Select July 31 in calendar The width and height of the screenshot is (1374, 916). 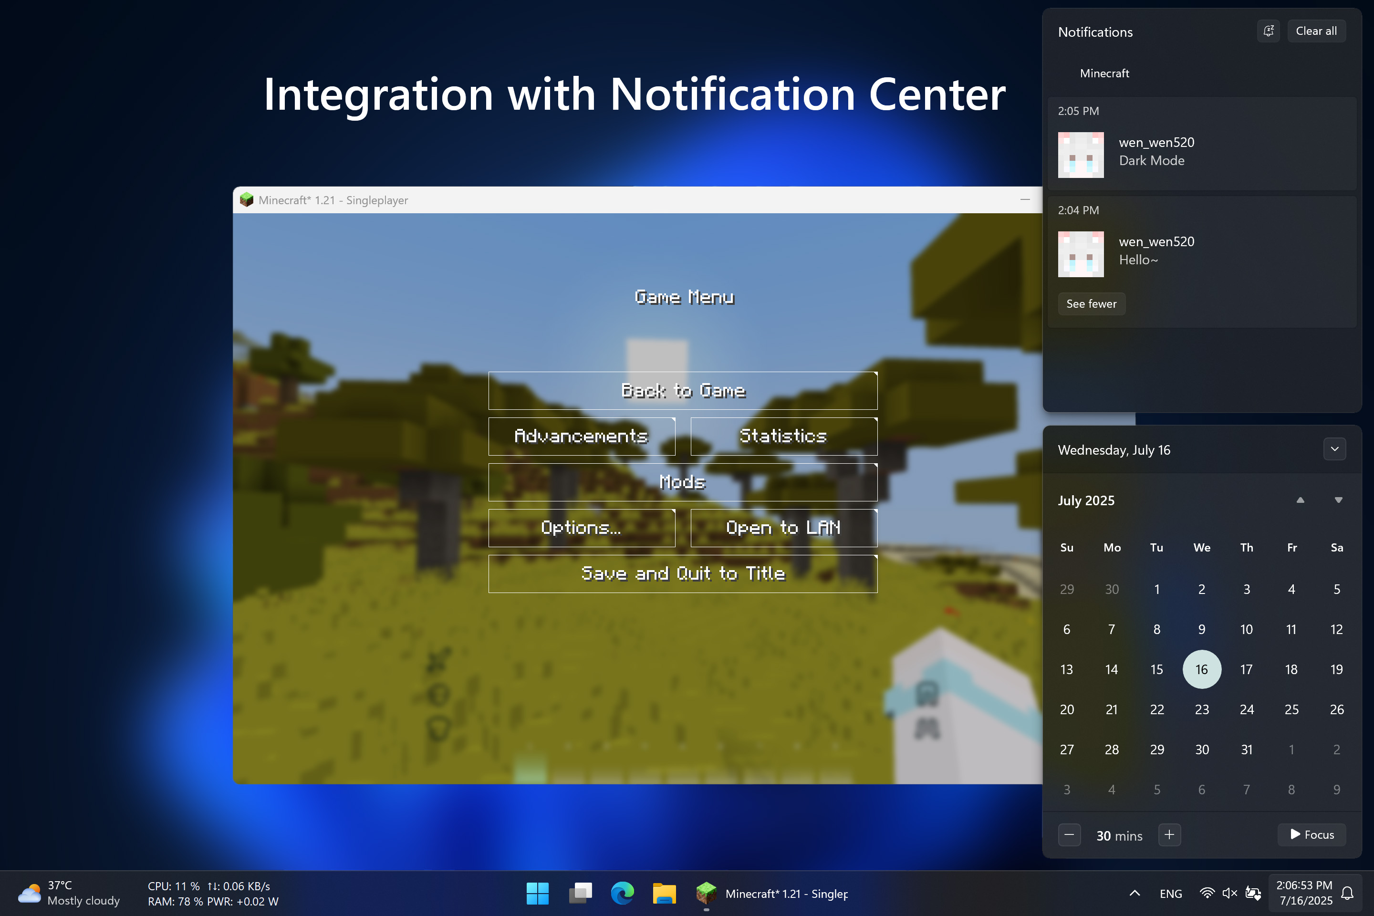[x=1247, y=749]
